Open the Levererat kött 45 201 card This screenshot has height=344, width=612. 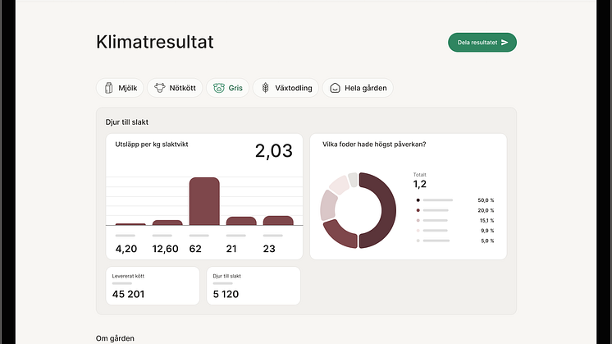coord(152,286)
